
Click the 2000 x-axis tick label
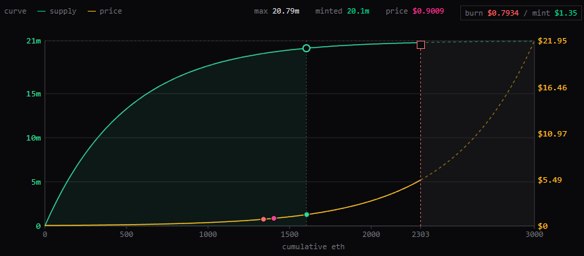click(x=371, y=234)
